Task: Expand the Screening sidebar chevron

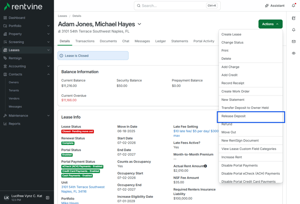Action: click(x=48, y=42)
